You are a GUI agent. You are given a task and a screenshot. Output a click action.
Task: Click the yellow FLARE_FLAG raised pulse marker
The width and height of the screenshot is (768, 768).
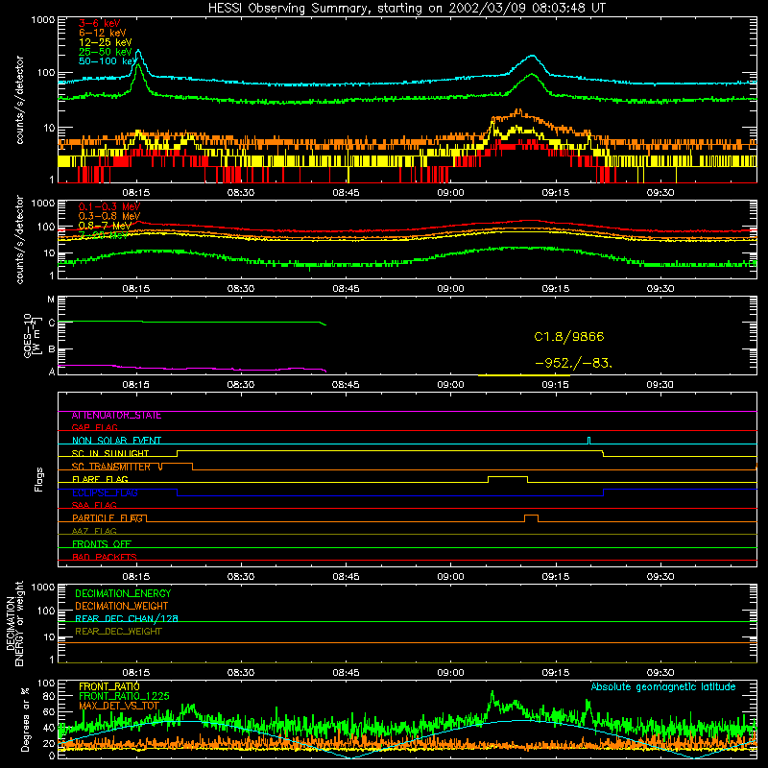tap(508, 479)
